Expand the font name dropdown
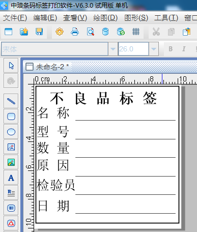The height and width of the screenshot is (232, 197). click(113, 49)
